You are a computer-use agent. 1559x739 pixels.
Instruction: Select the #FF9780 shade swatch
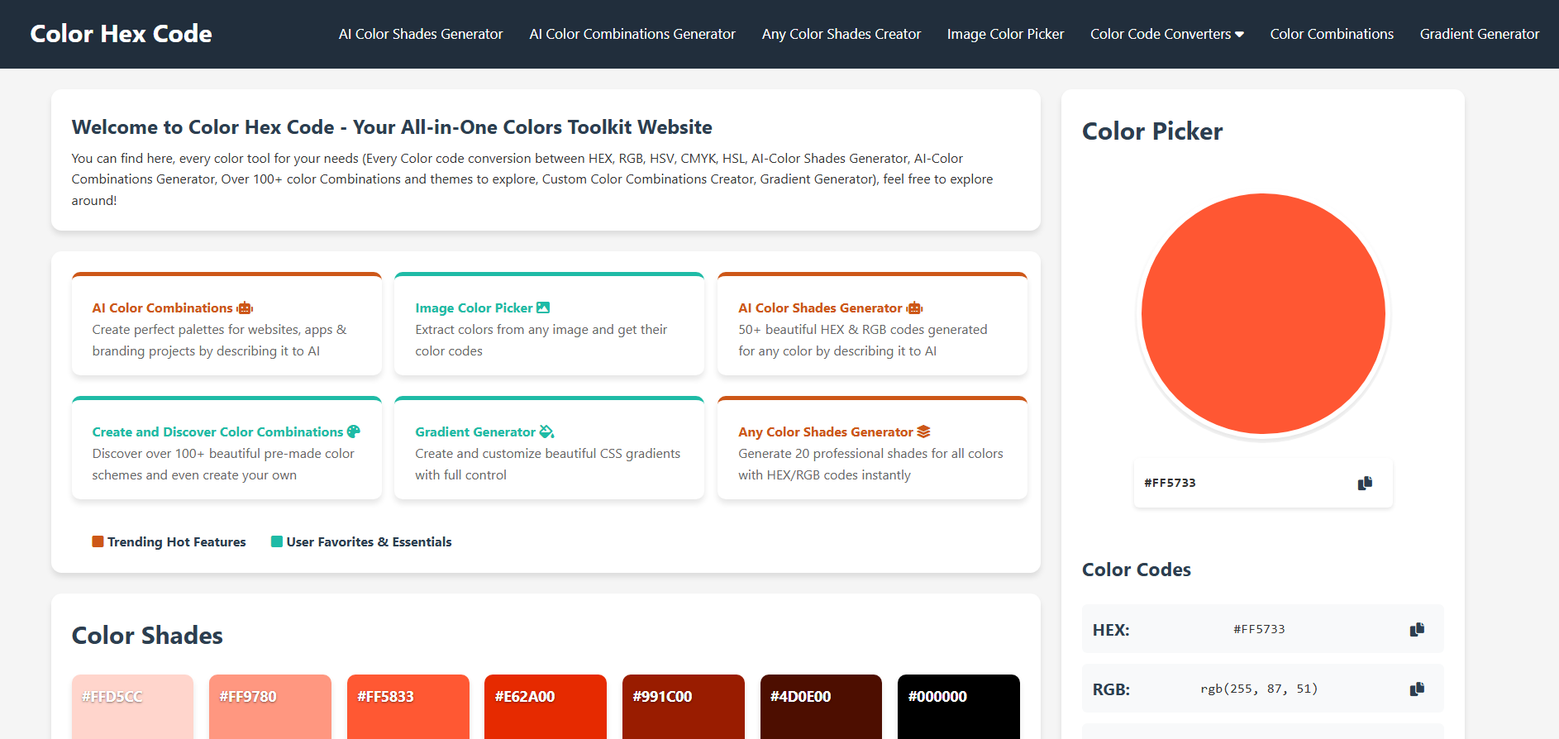click(270, 707)
